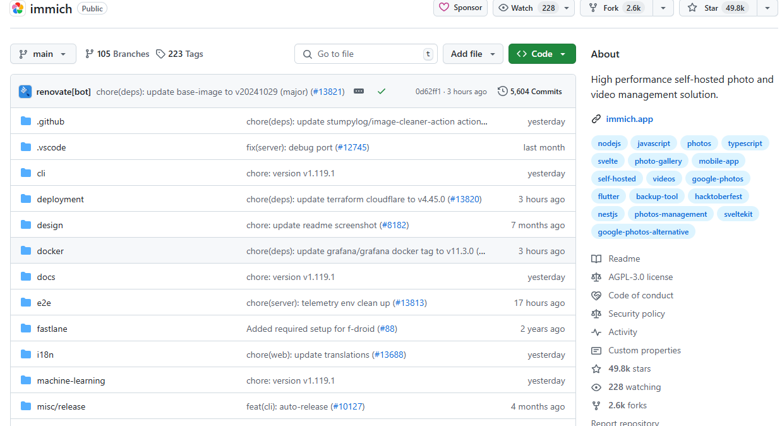The height and width of the screenshot is (426, 782).
Task: Click the docker folder icon
Action: [26, 251]
